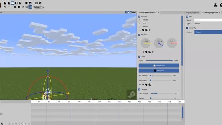Click the Mix percent slider track
Image resolution: width=222 pixels, height=125 pixels.
point(161,76)
